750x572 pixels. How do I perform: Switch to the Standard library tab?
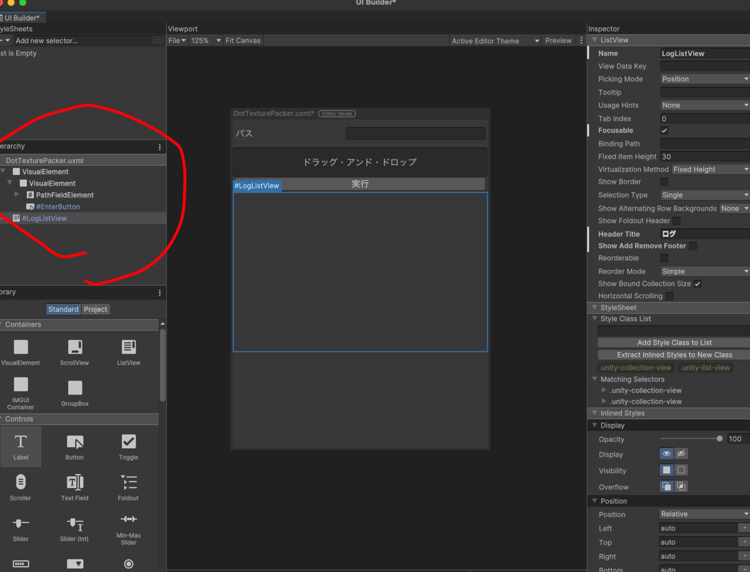pos(63,309)
